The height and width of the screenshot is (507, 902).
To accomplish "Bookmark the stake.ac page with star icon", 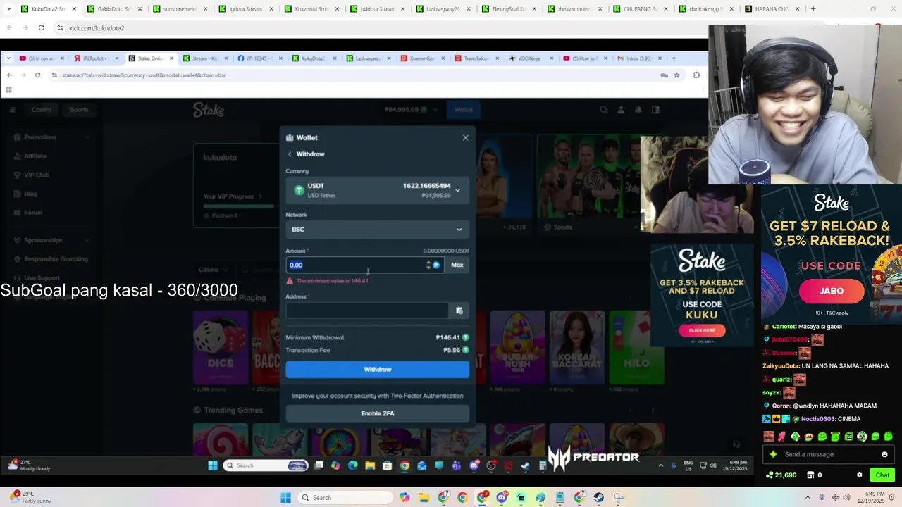I will 676,75.
